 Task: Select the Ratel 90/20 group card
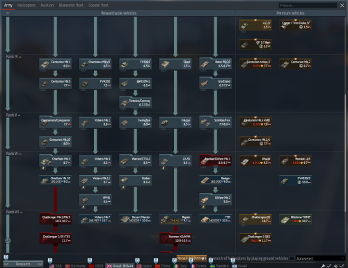215,64
